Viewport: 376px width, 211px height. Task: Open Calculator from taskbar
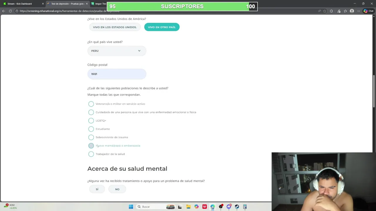pyautogui.click(x=245, y=207)
